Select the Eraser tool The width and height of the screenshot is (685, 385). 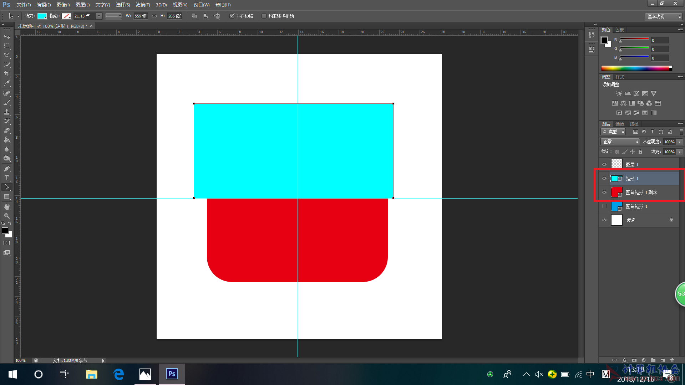pyautogui.click(x=7, y=130)
